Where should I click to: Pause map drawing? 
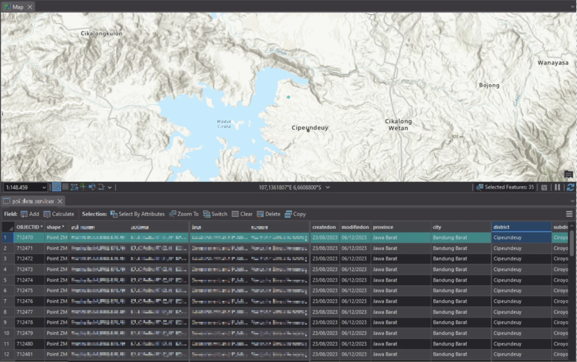pyautogui.click(x=557, y=187)
